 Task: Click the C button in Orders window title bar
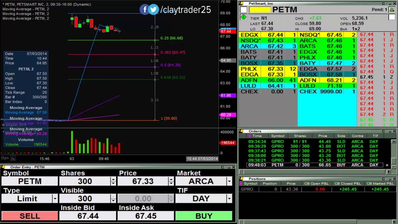(x=383, y=131)
